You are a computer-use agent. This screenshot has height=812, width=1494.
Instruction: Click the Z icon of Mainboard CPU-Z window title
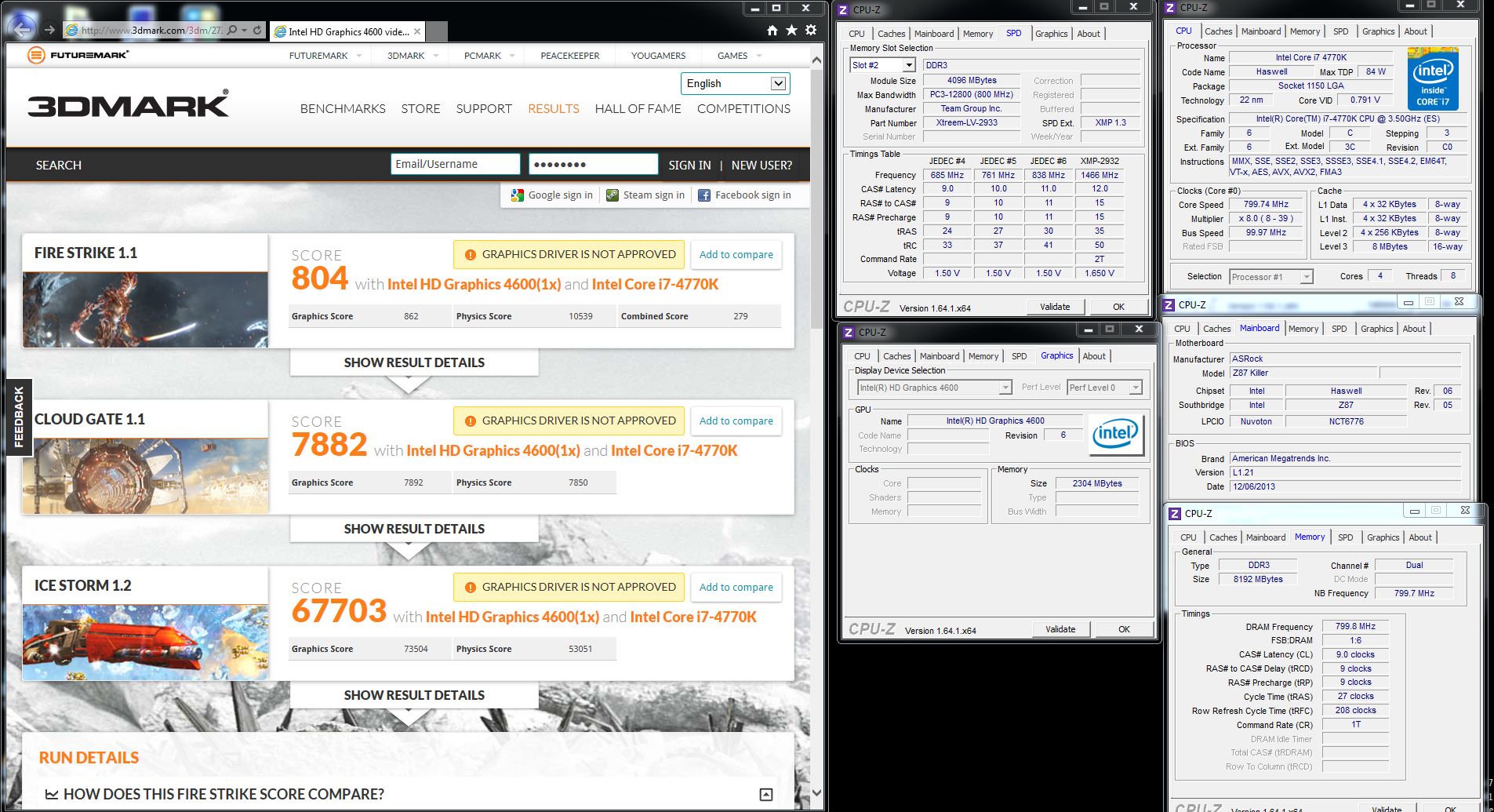coord(1169,304)
